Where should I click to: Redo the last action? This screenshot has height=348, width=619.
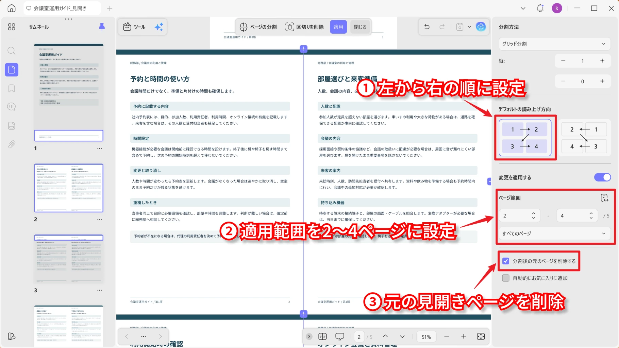(x=442, y=27)
